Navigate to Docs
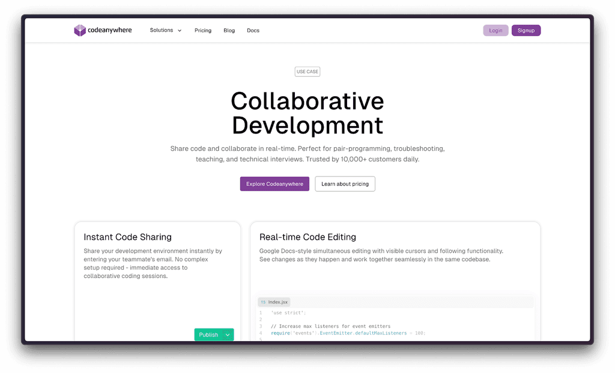Image resolution: width=615 pixels, height=373 pixels. click(x=253, y=30)
